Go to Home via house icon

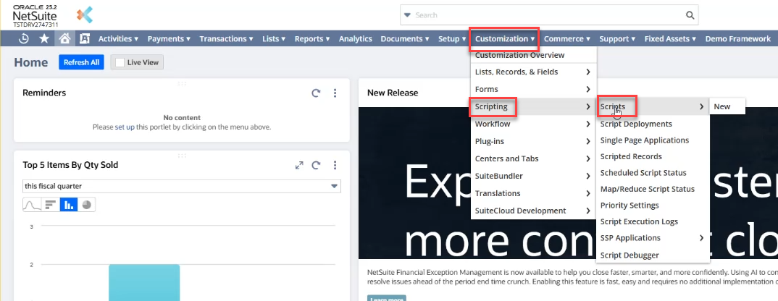click(x=64, y=39)
